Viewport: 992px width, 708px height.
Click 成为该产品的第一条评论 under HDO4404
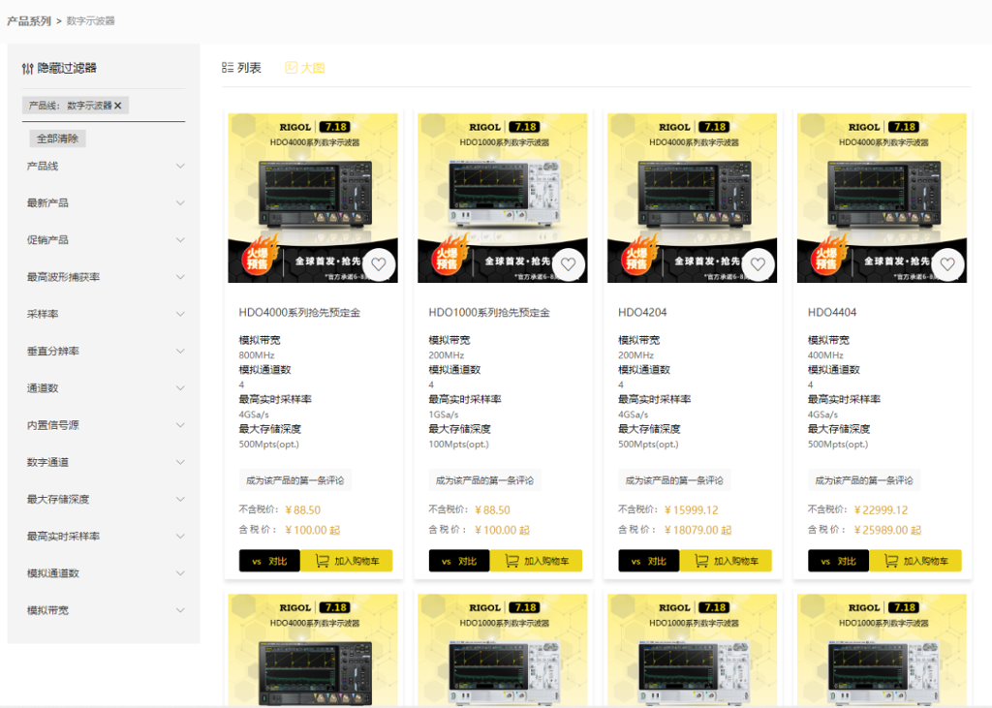[x=864, y=480]
